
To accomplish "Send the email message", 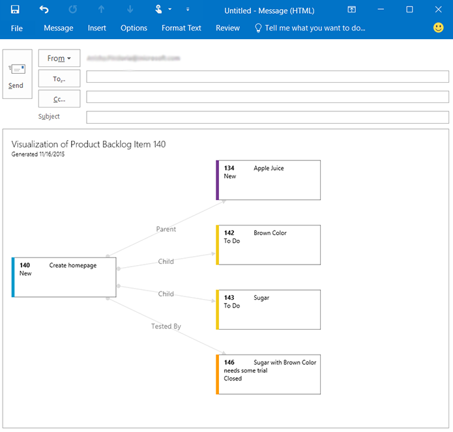I will pyautogui.click(x=18, y=74).
